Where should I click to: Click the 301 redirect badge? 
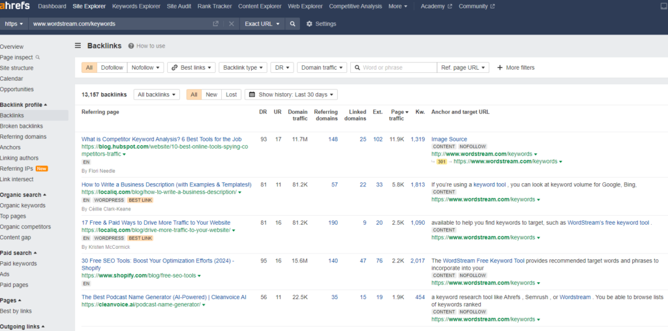click(442, 162)
